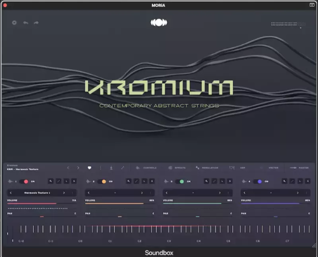The height and width of the screenshot is (257, 318).
Task: Click layer 2 diagonal arrow button
Action: point(136,181)
